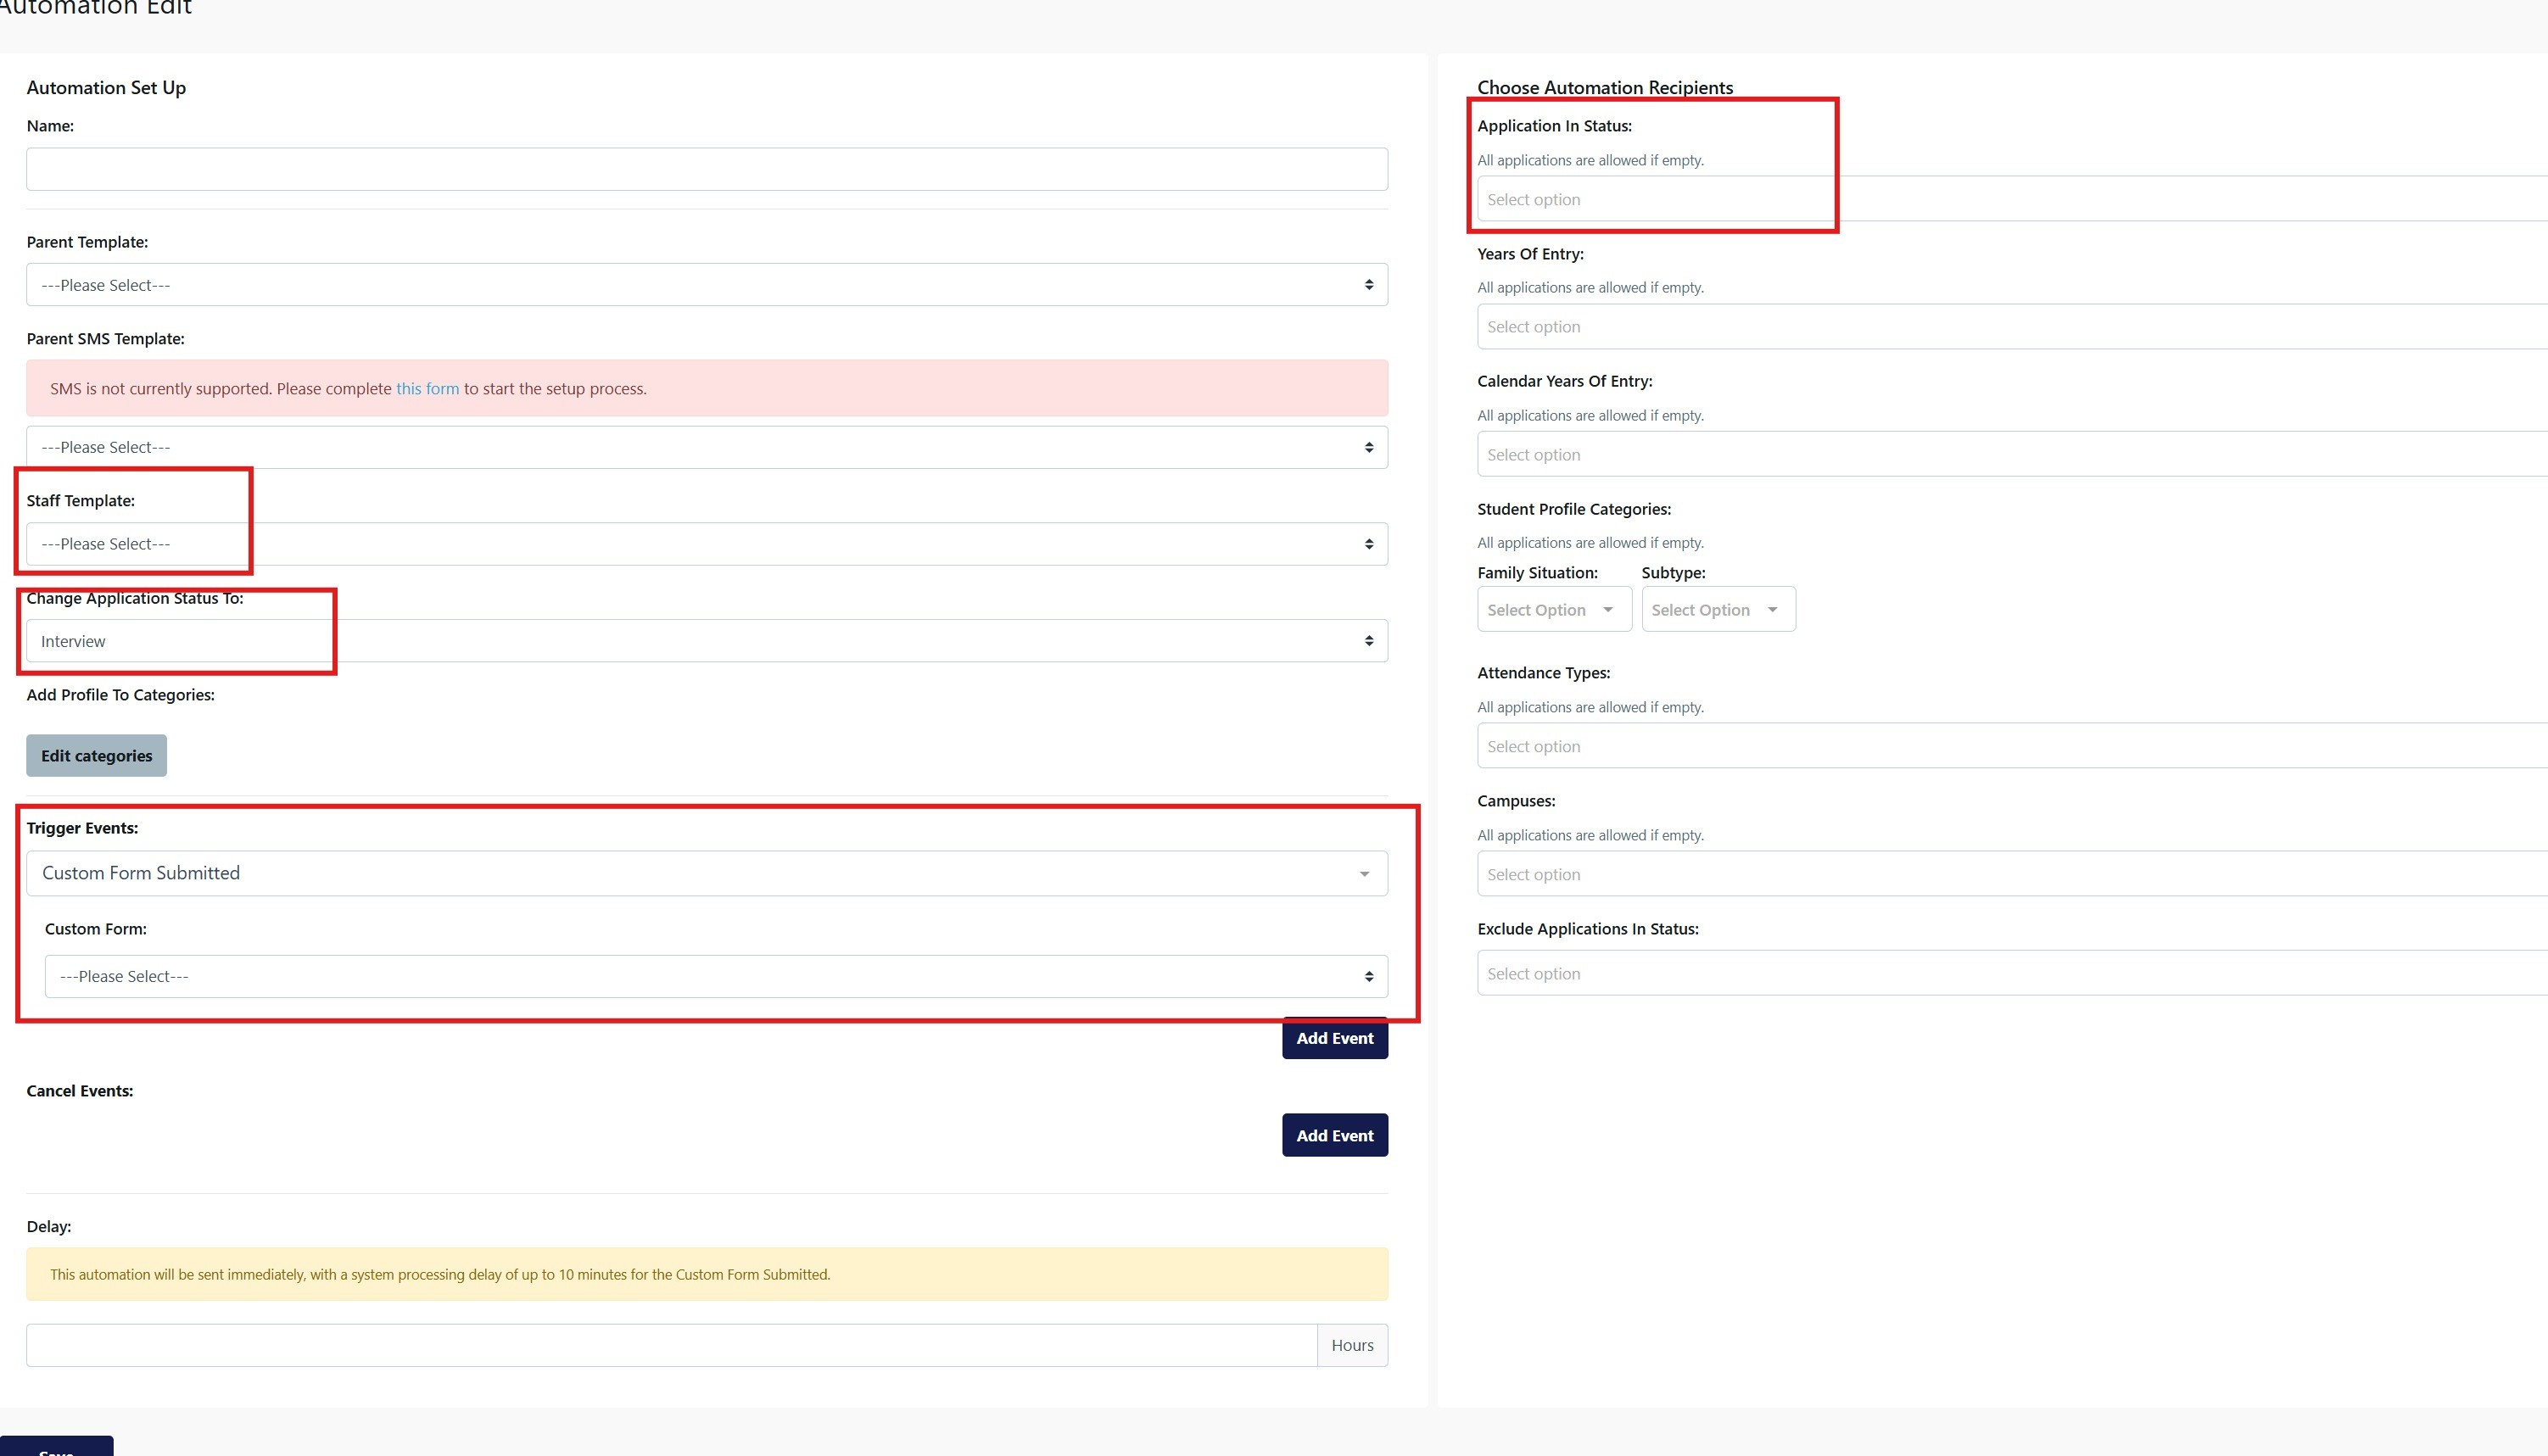Click Add Event under Cancel Events
Image resolution: width=2548 pixels, height=1456 pixels.
click(x=1334, y=1135)
